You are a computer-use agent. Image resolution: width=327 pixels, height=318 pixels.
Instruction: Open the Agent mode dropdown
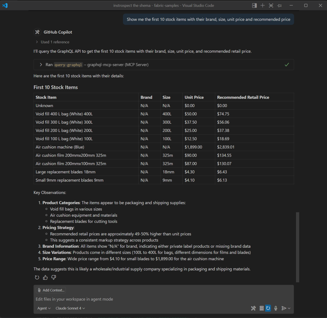(x=44, y=308)
